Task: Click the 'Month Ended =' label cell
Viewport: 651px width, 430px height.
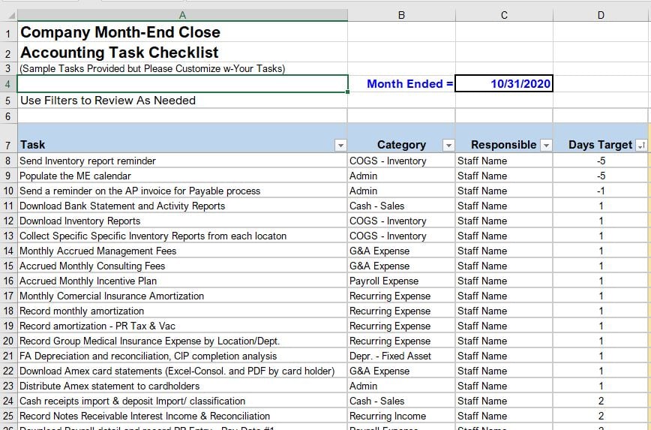Action: click(x=401, y=83)
